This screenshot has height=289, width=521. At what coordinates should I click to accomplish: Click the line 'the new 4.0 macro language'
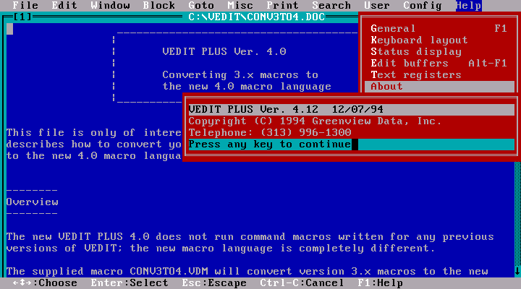pyautogui.click(x=247, y=87)
